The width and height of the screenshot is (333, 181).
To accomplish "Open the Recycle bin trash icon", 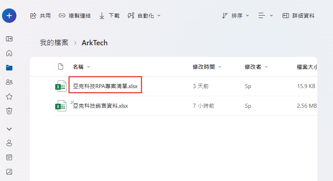I will point(9,111).
